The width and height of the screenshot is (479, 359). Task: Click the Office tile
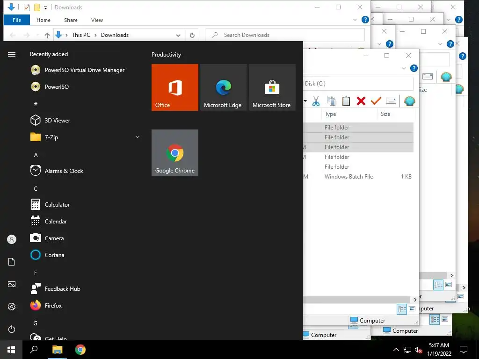coord(175,87)
